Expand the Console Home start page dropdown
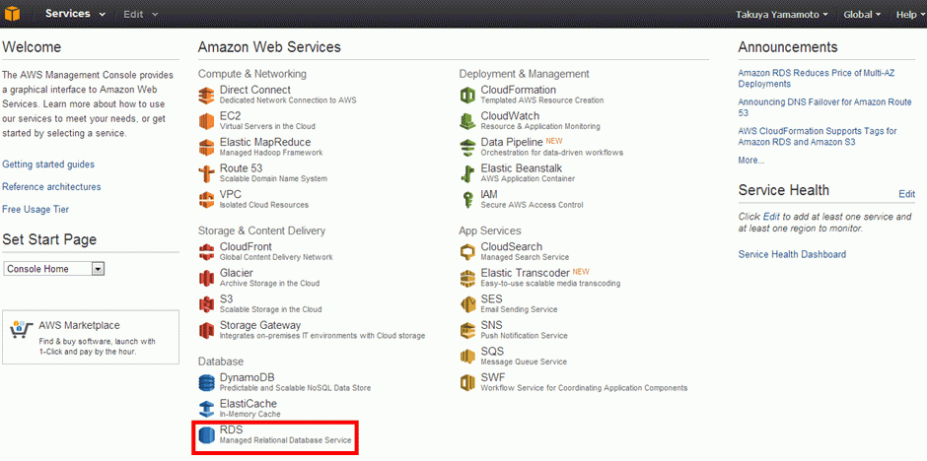 tap(54, 269)
